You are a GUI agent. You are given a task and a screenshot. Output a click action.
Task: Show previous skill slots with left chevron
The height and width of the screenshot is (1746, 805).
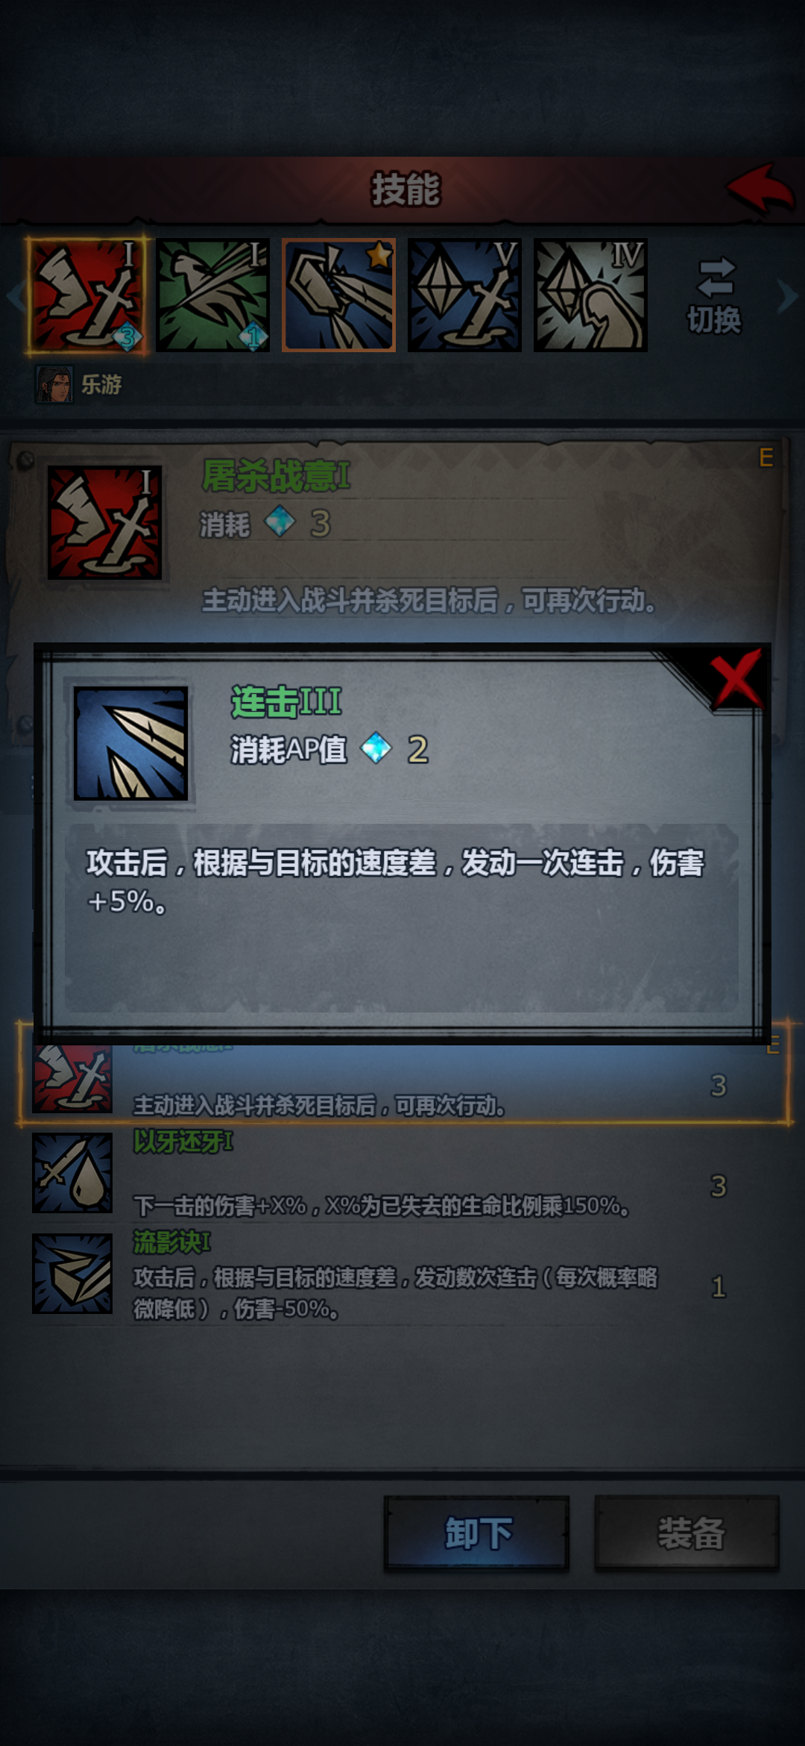(x=13, y=295)
